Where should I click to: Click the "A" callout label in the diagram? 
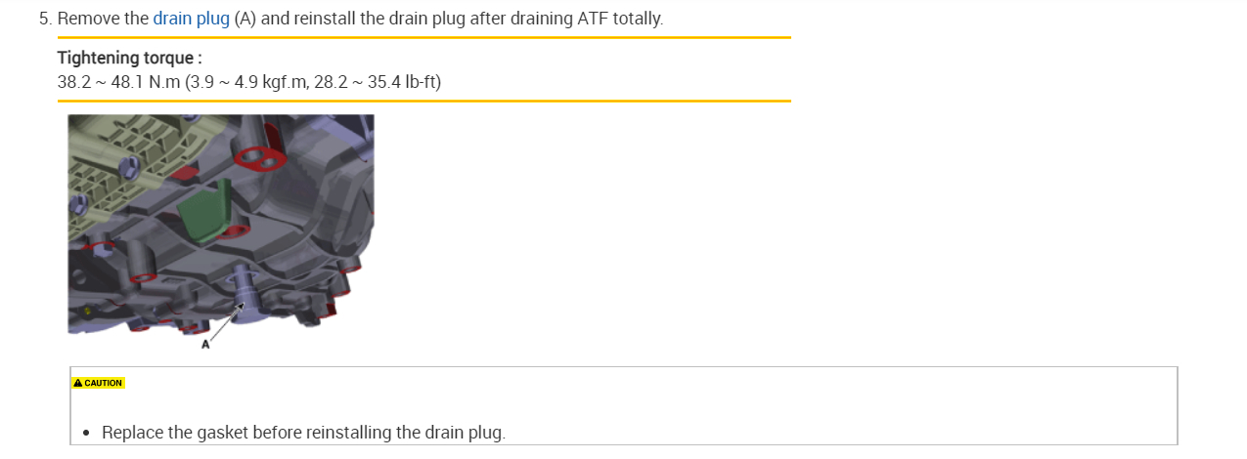pos(205,344)
